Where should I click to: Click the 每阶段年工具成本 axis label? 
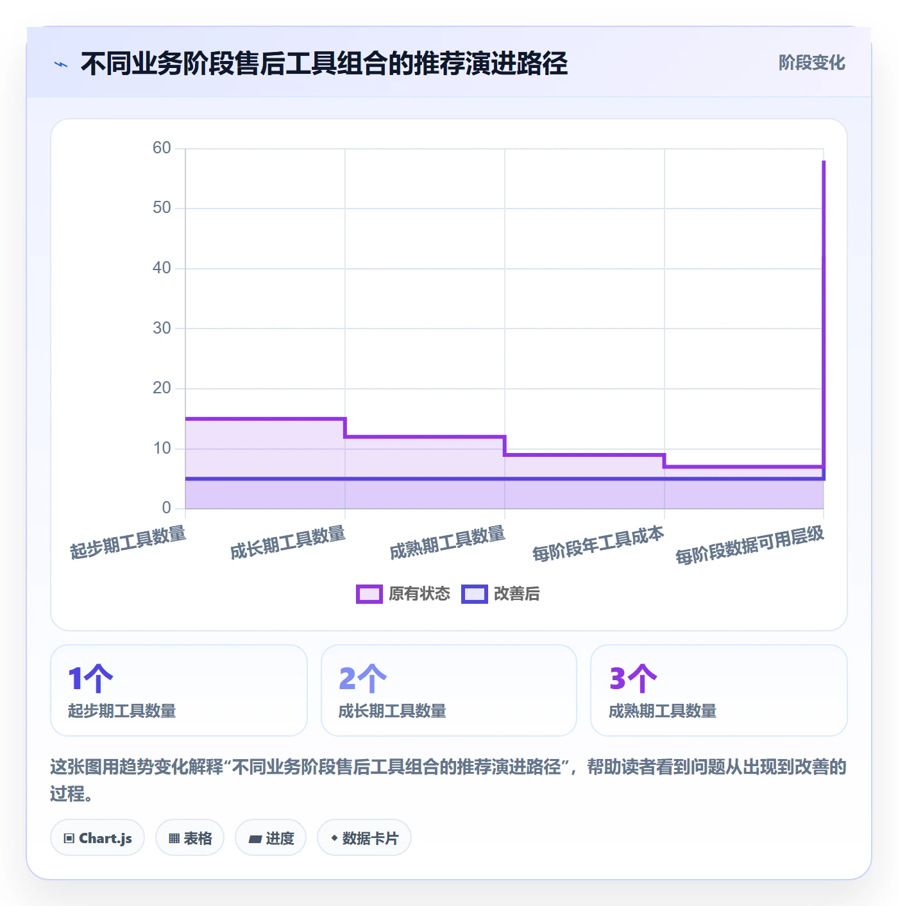598,543
